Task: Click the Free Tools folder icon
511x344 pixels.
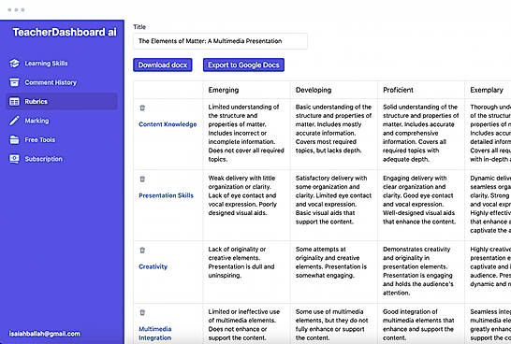Action: [14, 140]
